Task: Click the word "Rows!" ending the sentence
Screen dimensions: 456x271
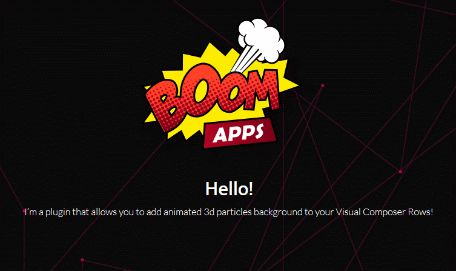Action: pos(420,212)
